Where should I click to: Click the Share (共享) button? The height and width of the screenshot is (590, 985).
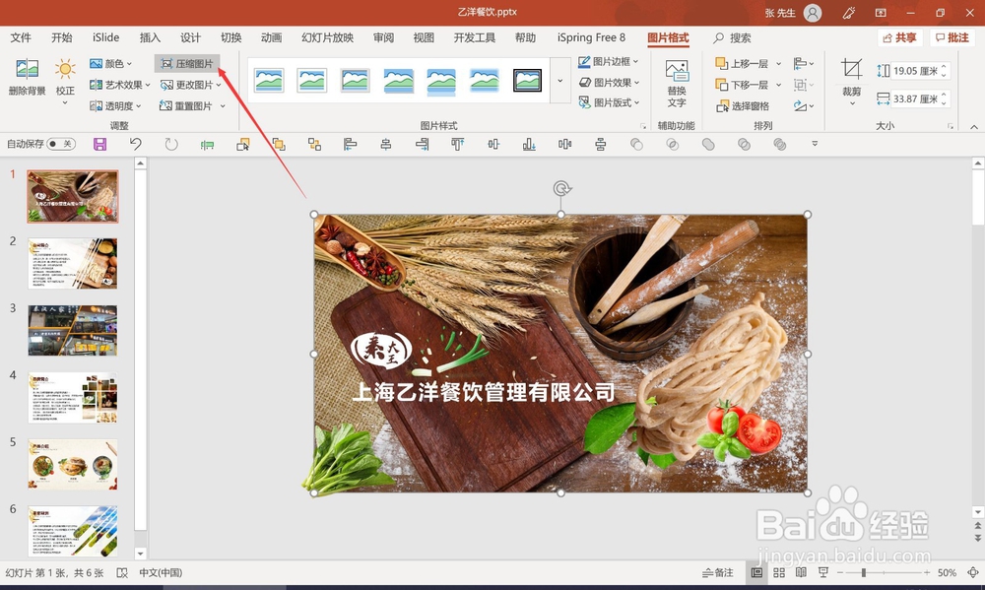899,37
